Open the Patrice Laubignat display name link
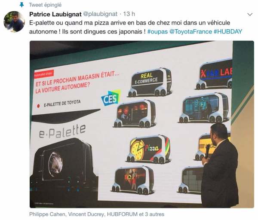The width and height of the screenshot is (258, 220). click(x=55, y=14)
